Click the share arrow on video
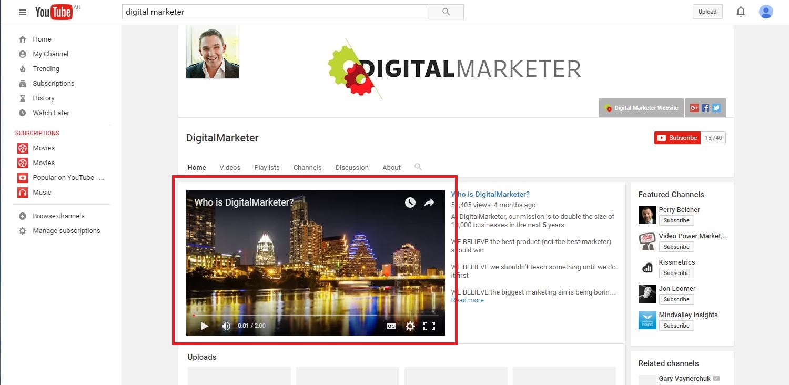The width and height of the screenshot is (789, 385). [x=429, y=202]
